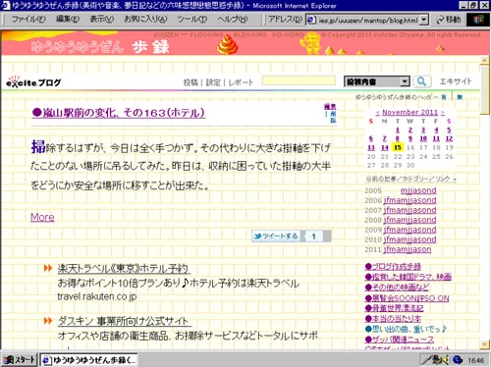Open the ヘルプ(H) menu

coord(233,20)
